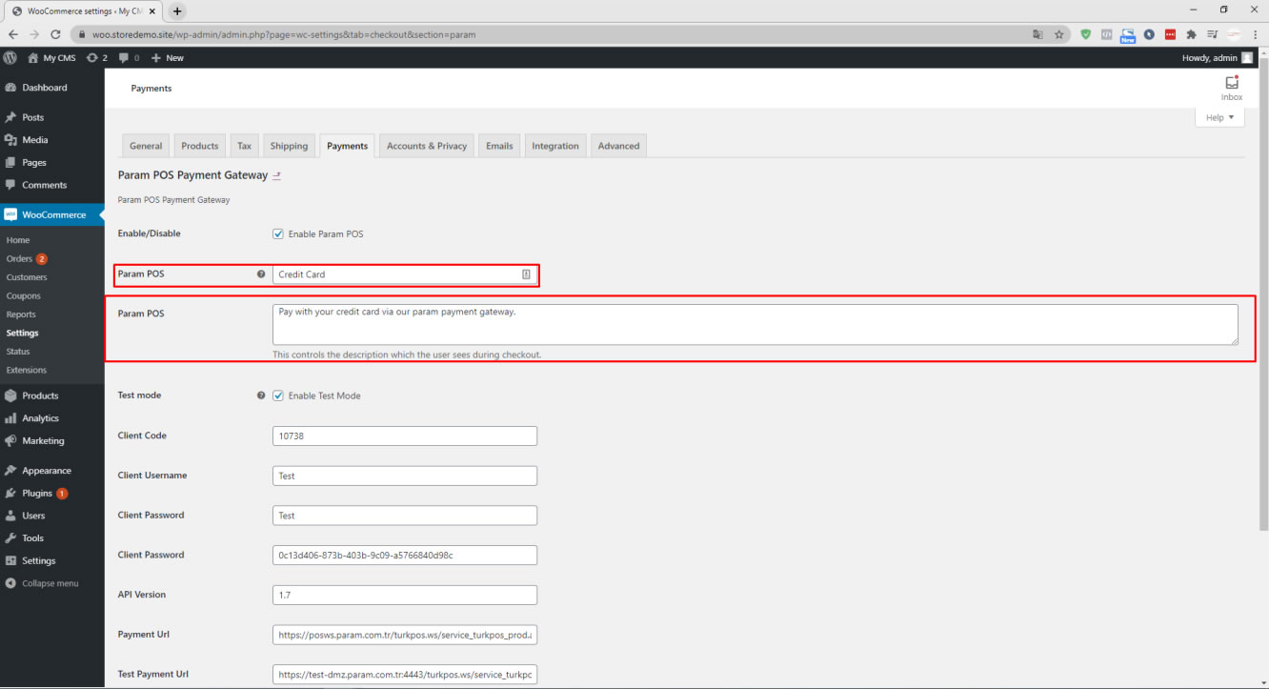Switch to General settings tab
1269x689 pixels.
(x=146, y=146)
